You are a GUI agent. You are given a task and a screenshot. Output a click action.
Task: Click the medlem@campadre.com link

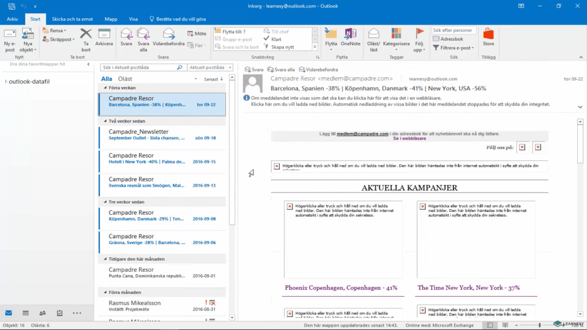point(362,133)
